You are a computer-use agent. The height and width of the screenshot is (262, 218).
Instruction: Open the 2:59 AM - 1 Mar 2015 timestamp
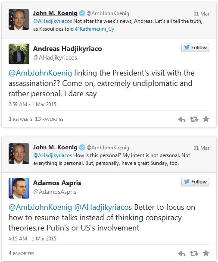point(32,104)
